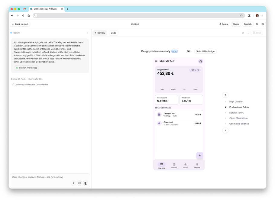The image size is (275, 200).
Task: Focus the Make changes prompt field
Action: [x=50, y=177]
